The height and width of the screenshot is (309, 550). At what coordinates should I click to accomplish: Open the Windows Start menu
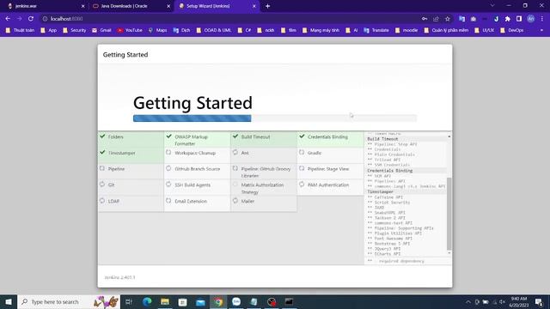(9, 301)
